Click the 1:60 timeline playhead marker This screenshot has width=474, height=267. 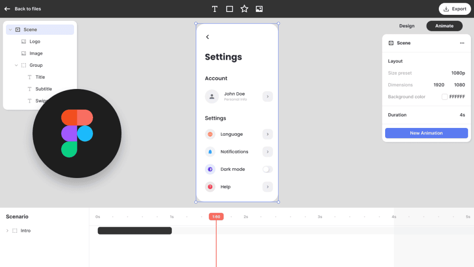216,216
